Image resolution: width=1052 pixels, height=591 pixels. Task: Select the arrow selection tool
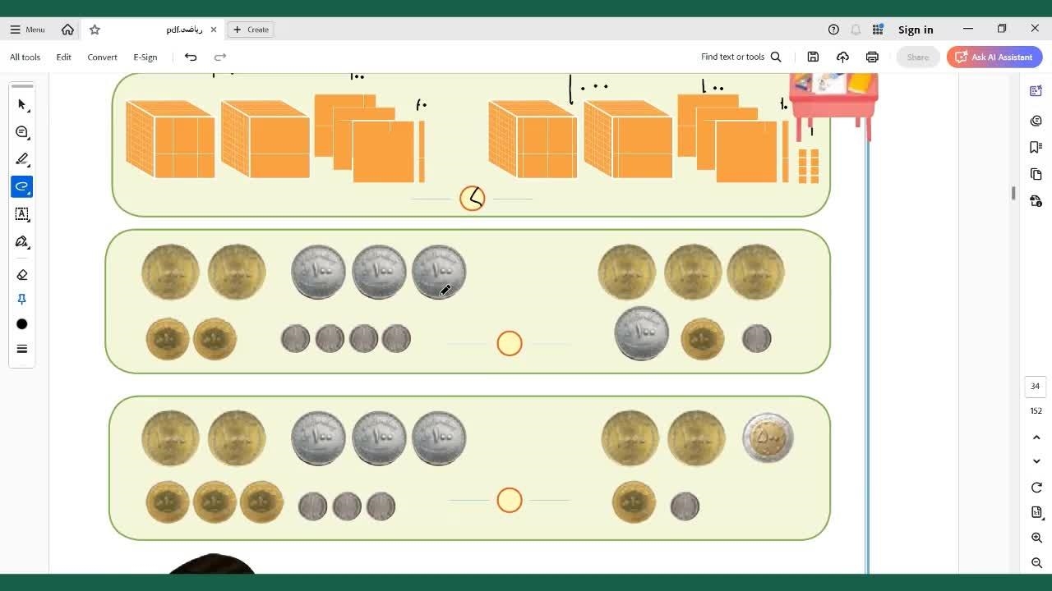click(22, 105)
